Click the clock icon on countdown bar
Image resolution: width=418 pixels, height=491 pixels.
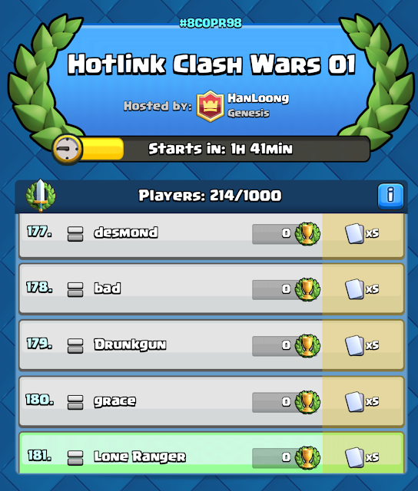click(x=67, y=149)
